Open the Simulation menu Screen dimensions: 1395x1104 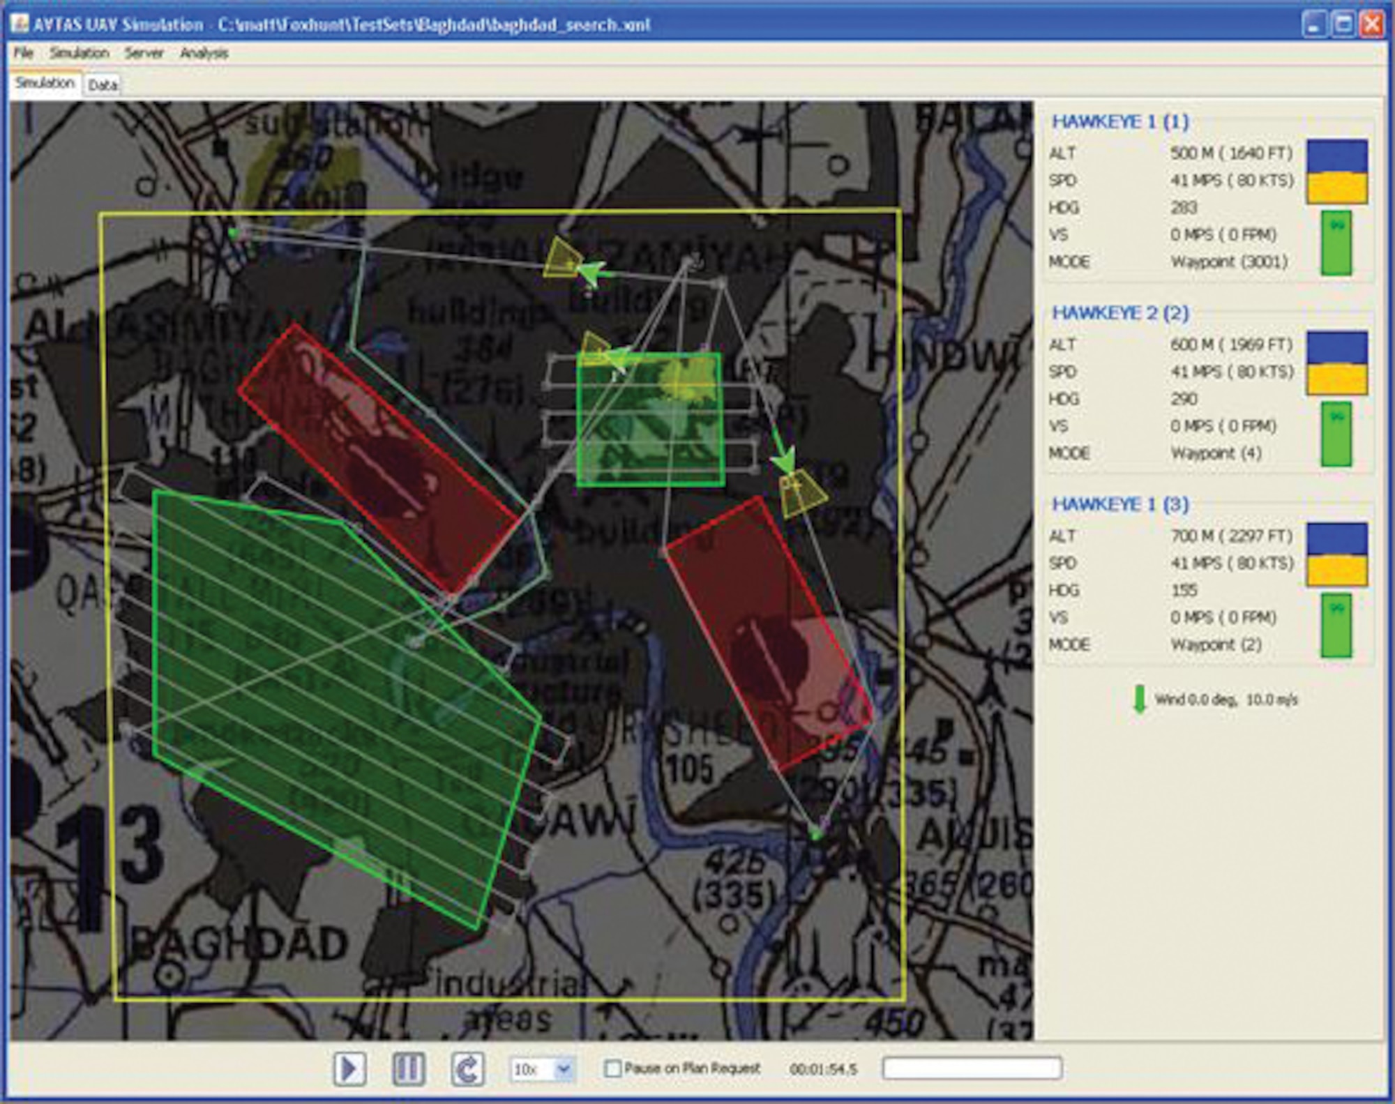[x=80, y=53]
